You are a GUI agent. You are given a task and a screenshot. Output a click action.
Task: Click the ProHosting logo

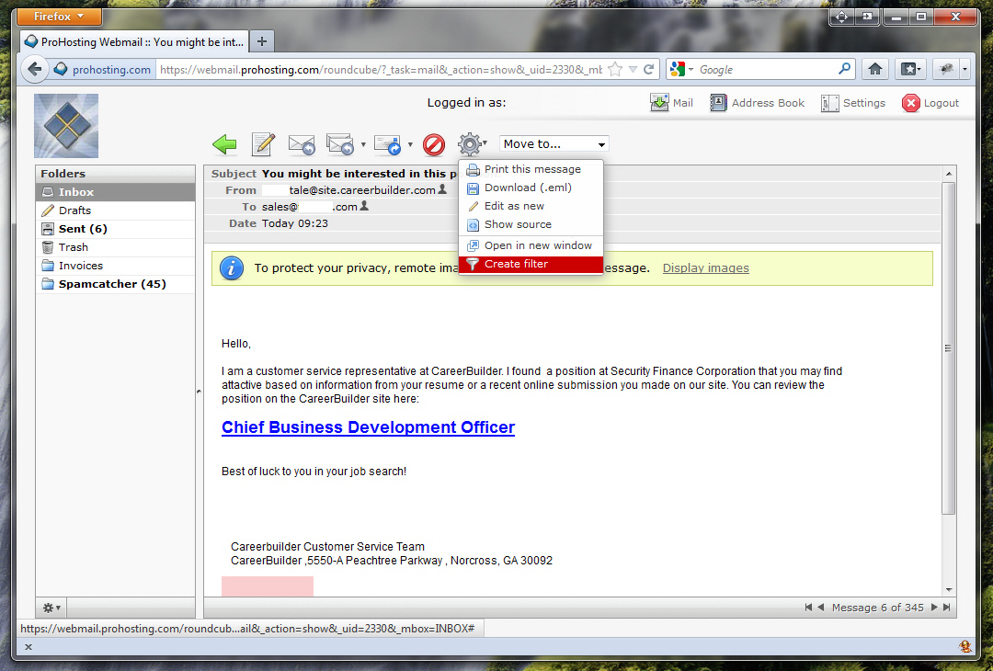(66, 125)
